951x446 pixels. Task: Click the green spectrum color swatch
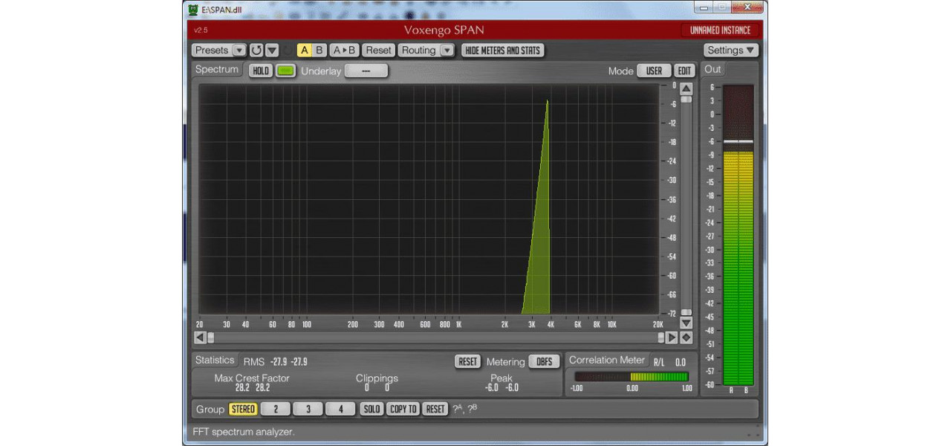(x=285, y=71)
